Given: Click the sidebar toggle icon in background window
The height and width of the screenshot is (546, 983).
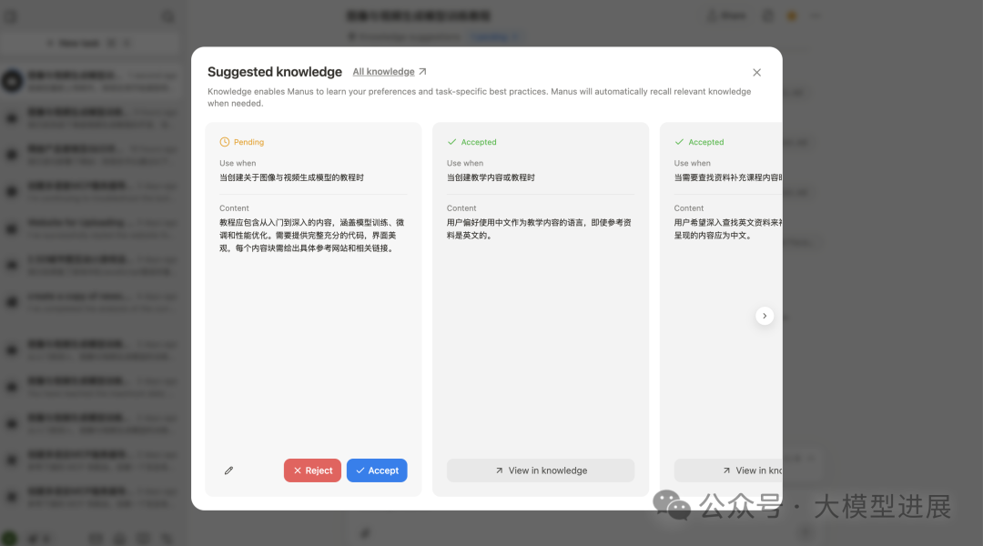Looking at the screenshot, I should pos(11,16).
